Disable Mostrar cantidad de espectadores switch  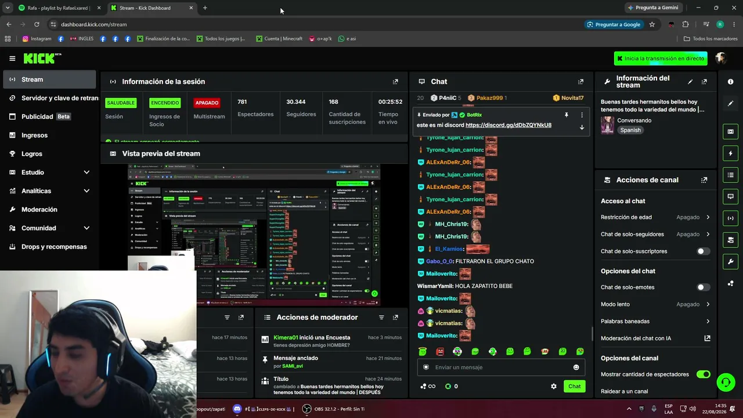pyautogui.click(x=703, y=374)
